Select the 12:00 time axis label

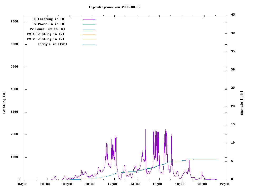[112, 184]
